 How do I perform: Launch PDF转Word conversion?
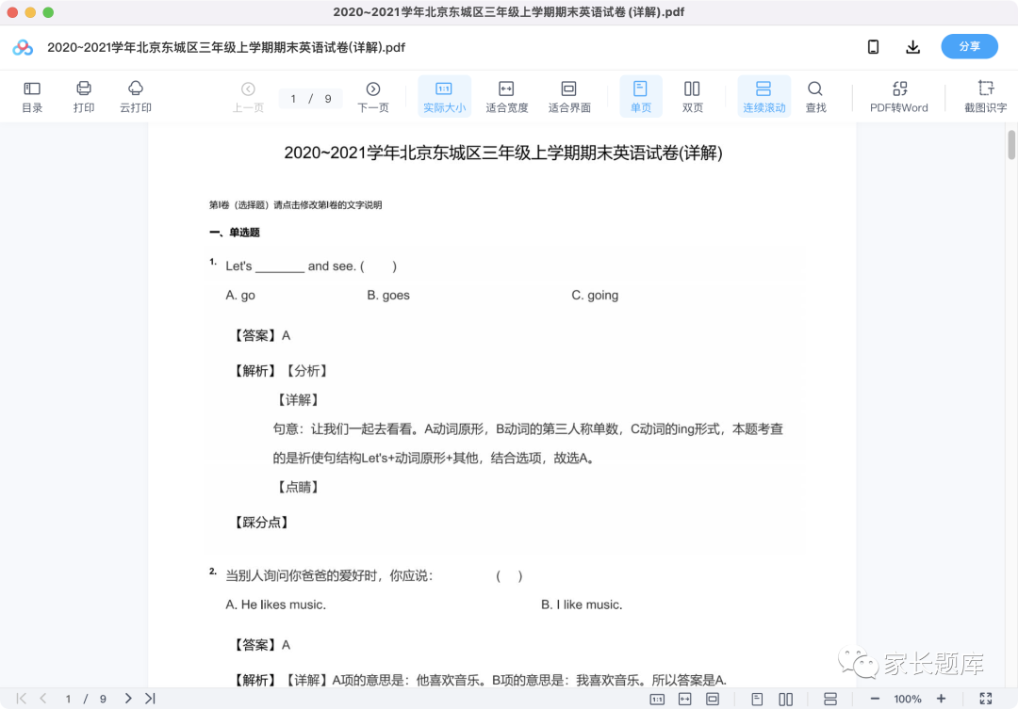(899, 97)
